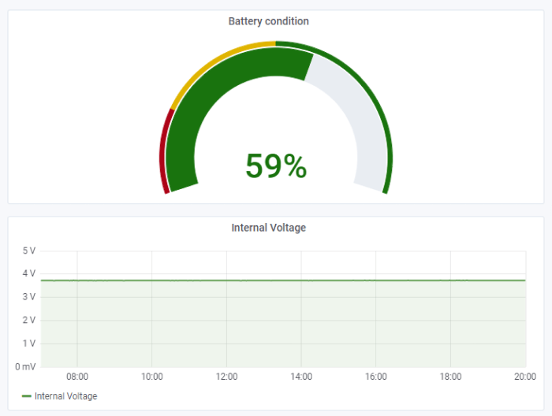Open the Battery condition panel title
The height and width of the screenshot is (416, 552).
click(x=269, y=21)
